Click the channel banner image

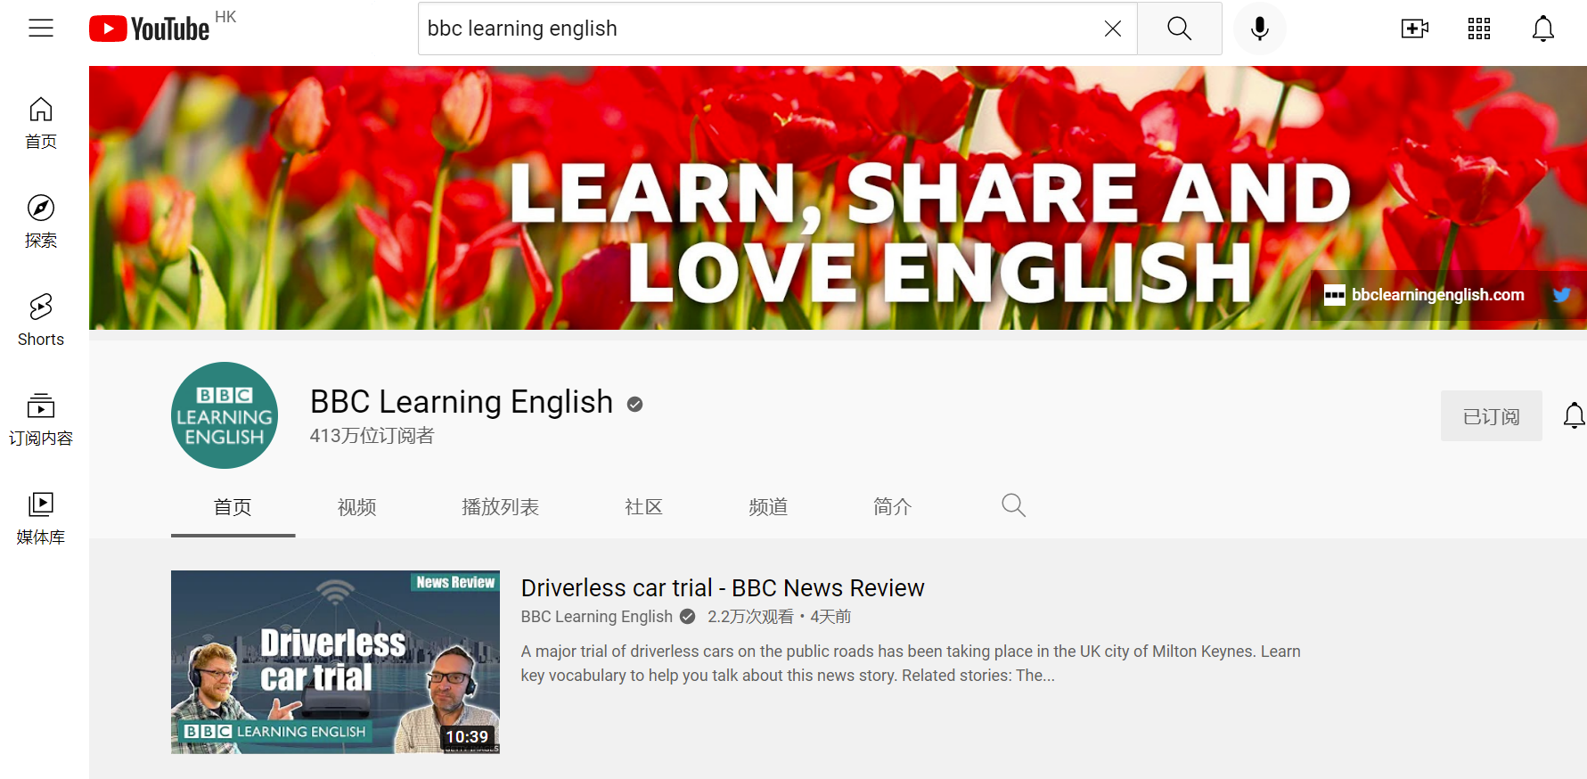click(x=838, y=198)
